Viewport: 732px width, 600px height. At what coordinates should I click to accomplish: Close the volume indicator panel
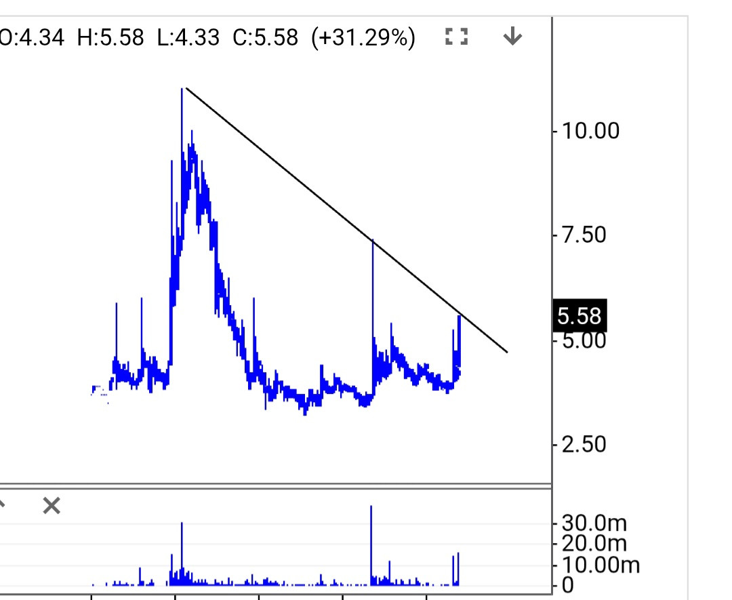[x=52, y=506]
